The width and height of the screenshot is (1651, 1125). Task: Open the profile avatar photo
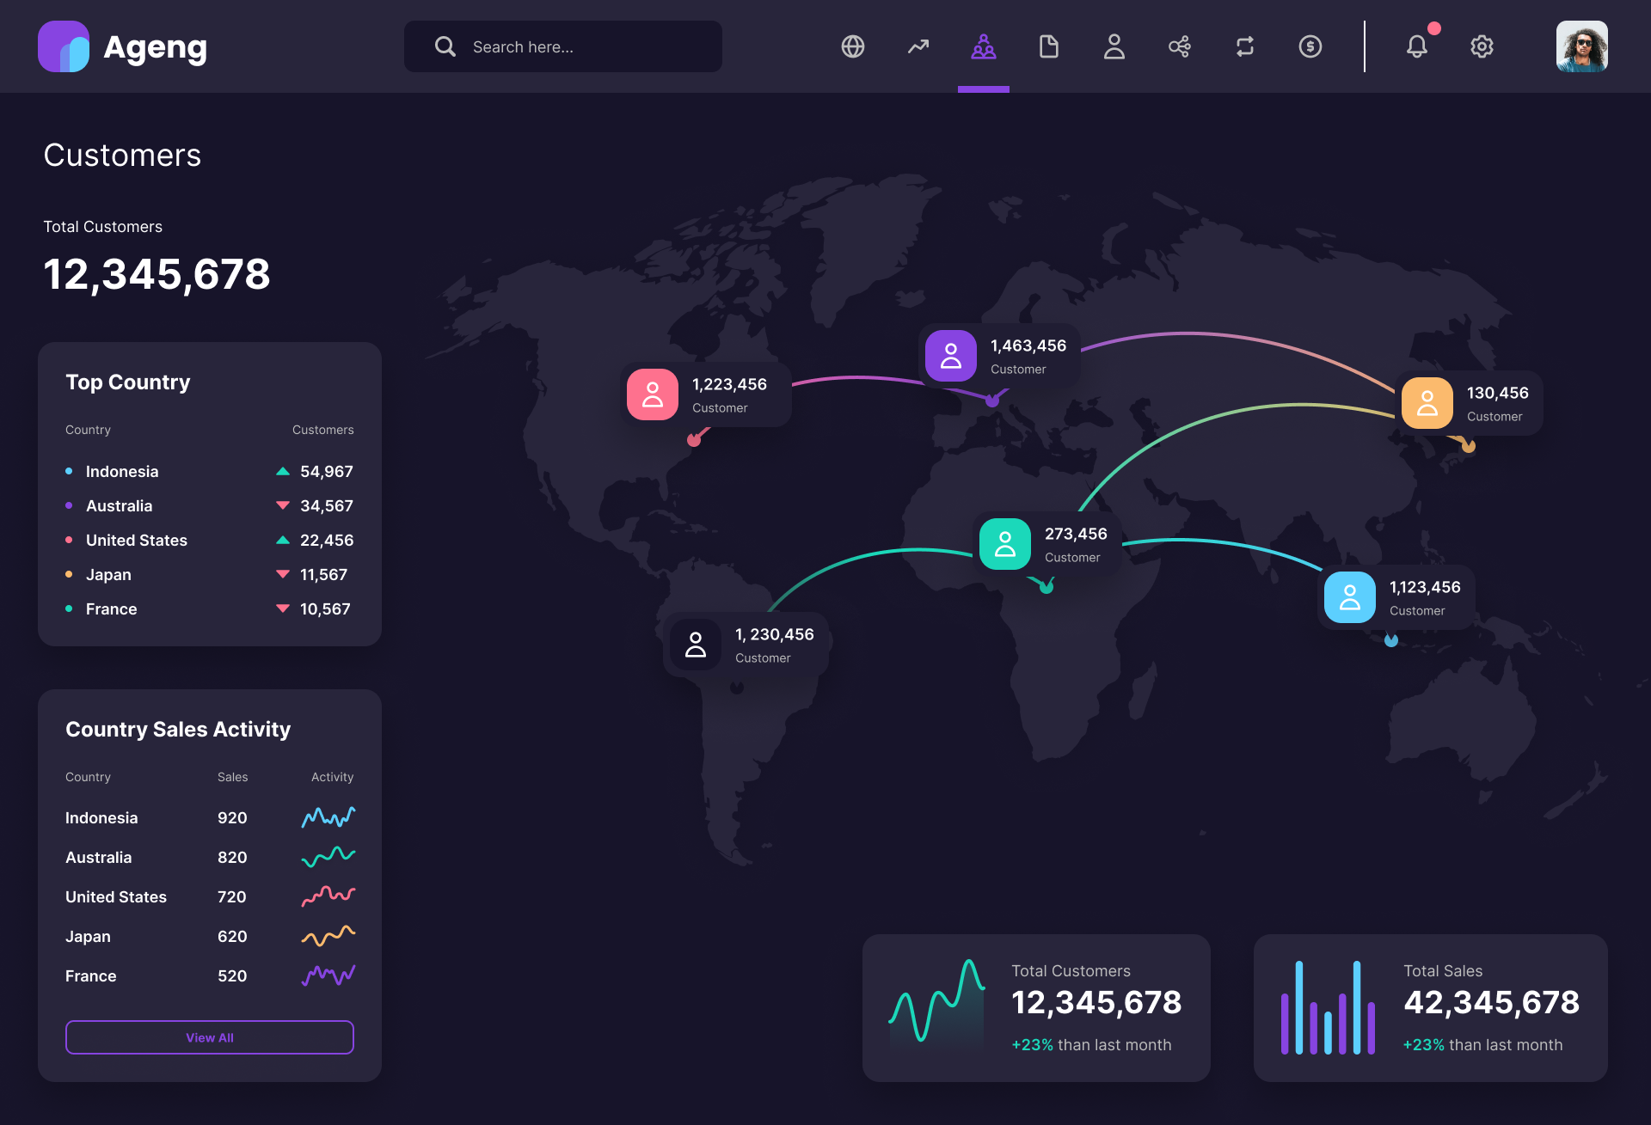tap(1581, 46)
